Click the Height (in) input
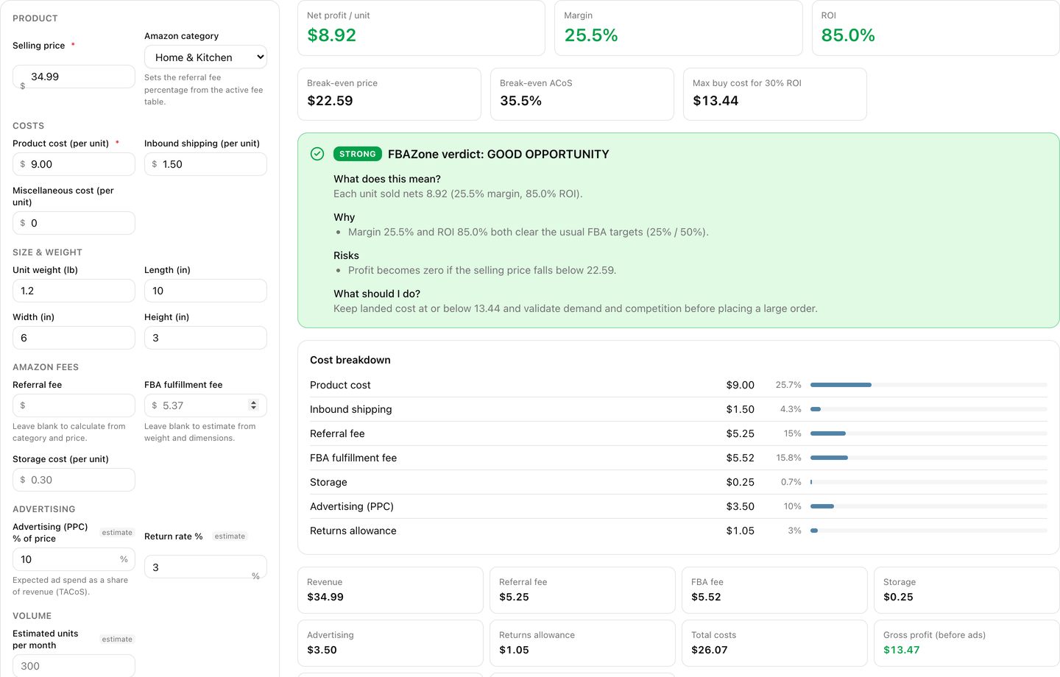Viewport: 1060px width, 677px height. coord(205,338)
